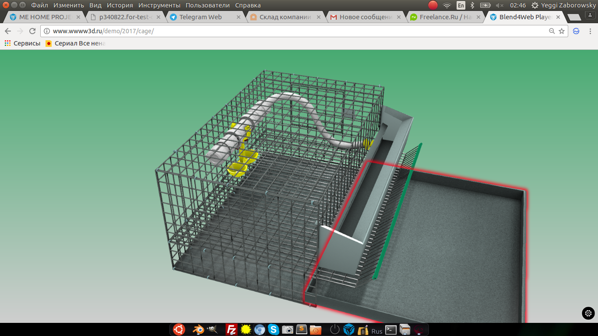Screen dimensions: 598x336
Task: Launch Blender from the dock
Action: click(199, 329)
